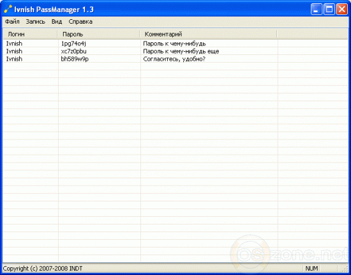The width and height of the screenshot is (351, 275).
Task: Minimize the PassManager window
Action: [316, 10]
